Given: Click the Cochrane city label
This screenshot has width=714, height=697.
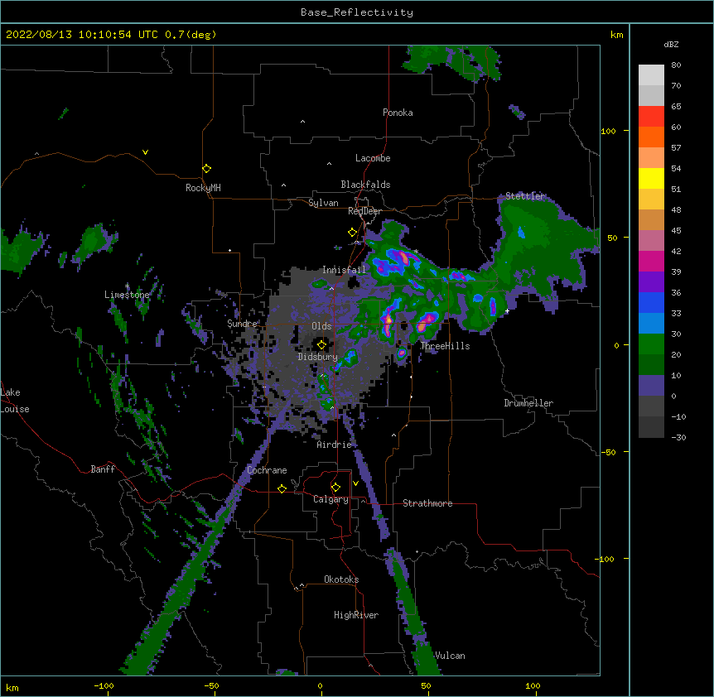Looking at the screenshot, I should tap(267, 470).
